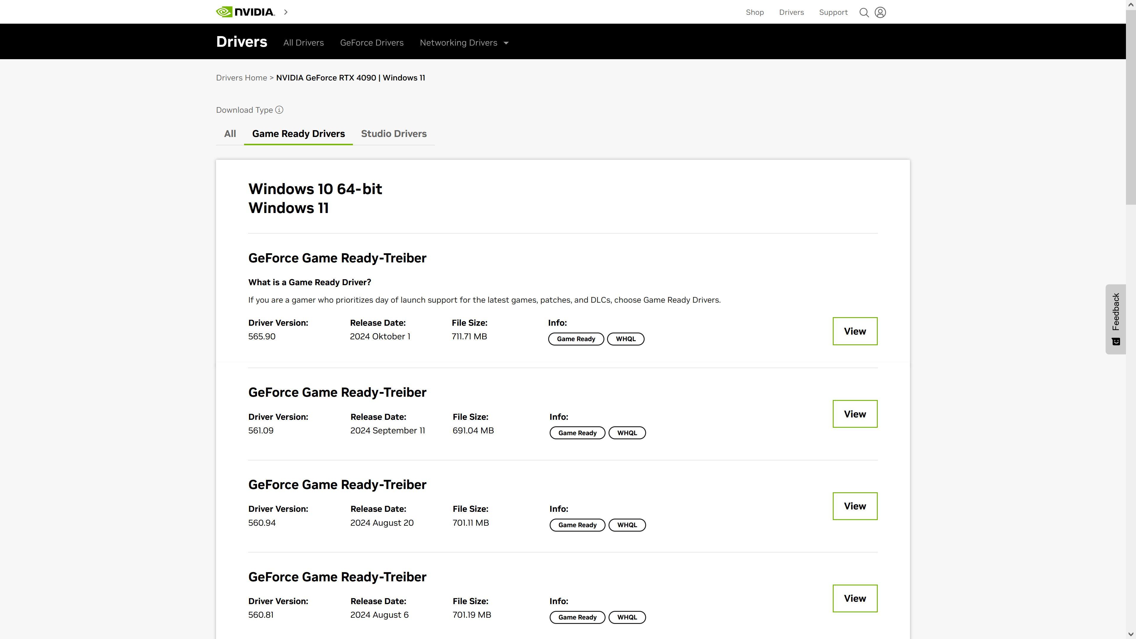Go to GeForce Drivers in nav bar

[x=371, y=43]
